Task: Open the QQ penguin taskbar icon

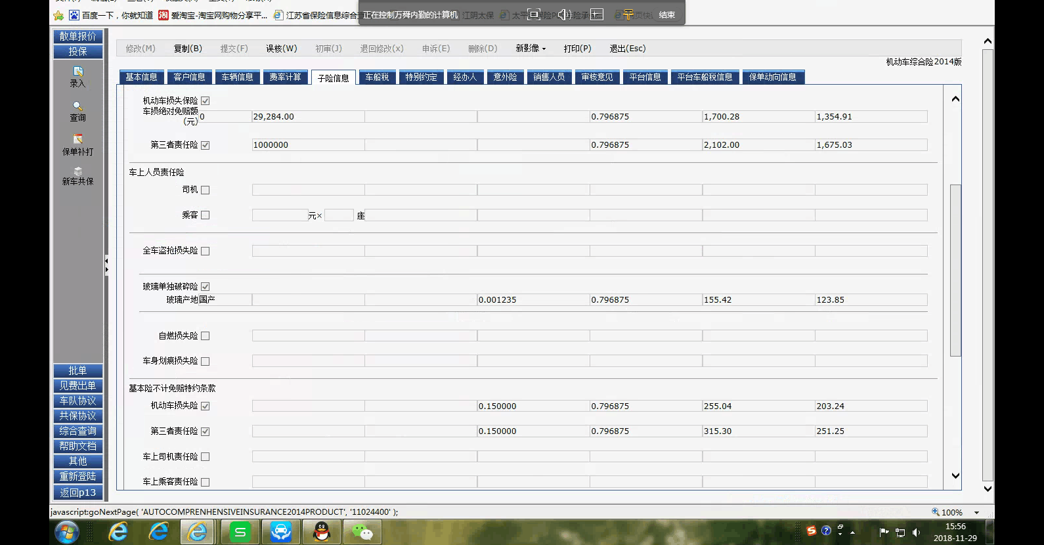Action: [322, 532]
